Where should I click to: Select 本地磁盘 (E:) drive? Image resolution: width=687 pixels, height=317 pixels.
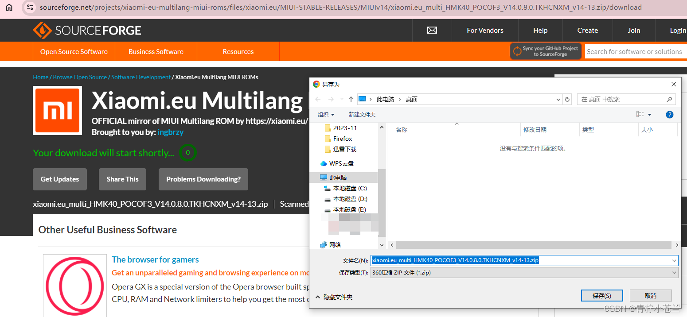coord(345,209)
